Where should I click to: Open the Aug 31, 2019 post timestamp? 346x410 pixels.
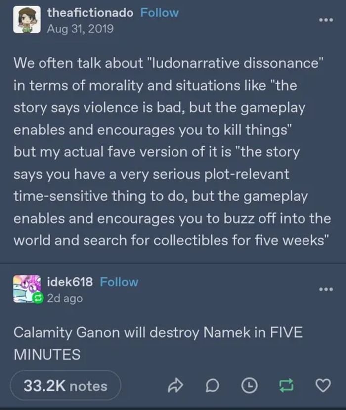point(80,29)
